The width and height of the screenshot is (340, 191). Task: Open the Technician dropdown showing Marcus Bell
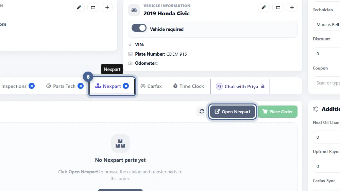[326, 24]
